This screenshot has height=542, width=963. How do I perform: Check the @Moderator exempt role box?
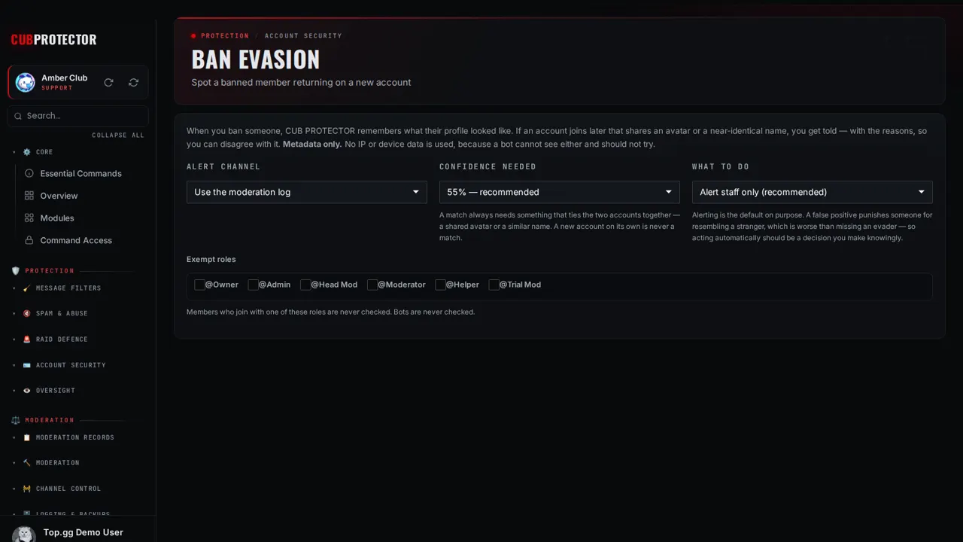point(372,285)
